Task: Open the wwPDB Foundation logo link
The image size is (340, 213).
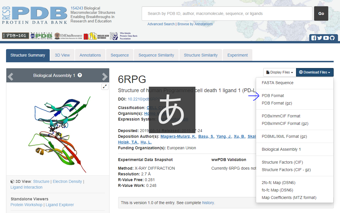Action: click(124, 36)
